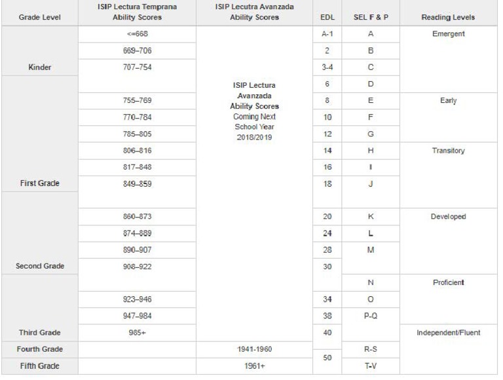Click the P-Q cell in SEL F & P
The height and width of the screenshot is (380, 503).
pyautogui.click(x=371, y=316)
